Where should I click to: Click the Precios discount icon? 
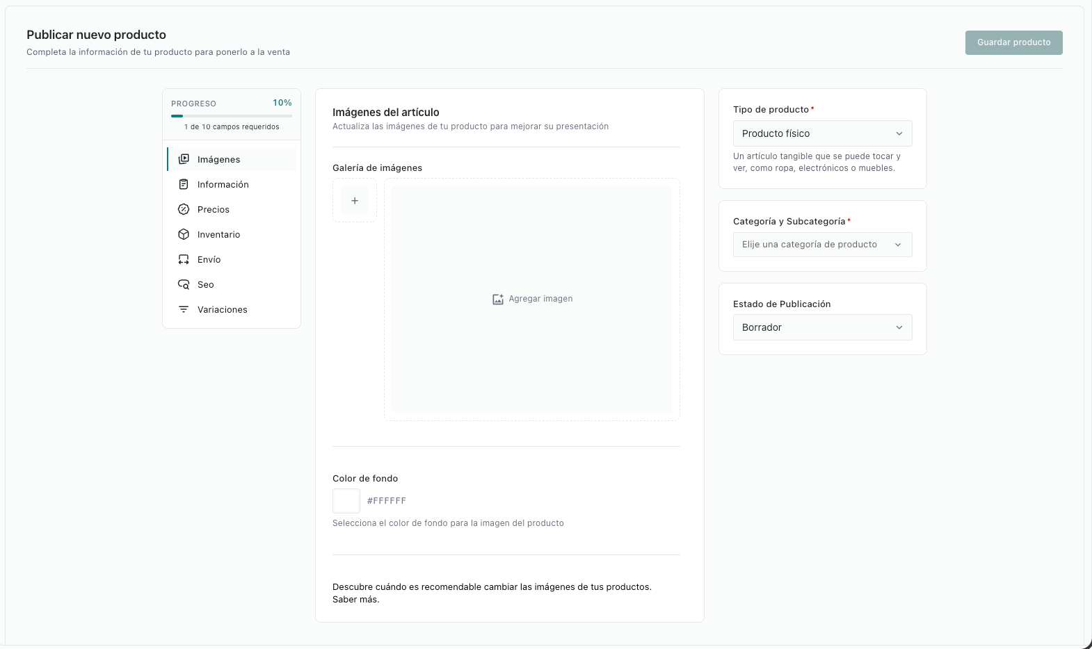click(x=184, y=209)
